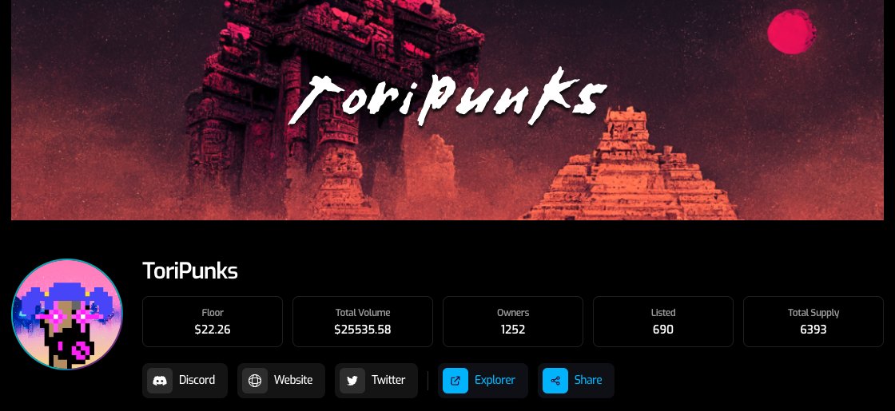Image resolution: width=895 pixels, height=411 pixels.
Task: Open the Explorer text link
Action: point(495,380)
